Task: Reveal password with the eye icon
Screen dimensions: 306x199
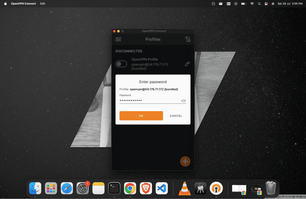Action: point(183,101)
